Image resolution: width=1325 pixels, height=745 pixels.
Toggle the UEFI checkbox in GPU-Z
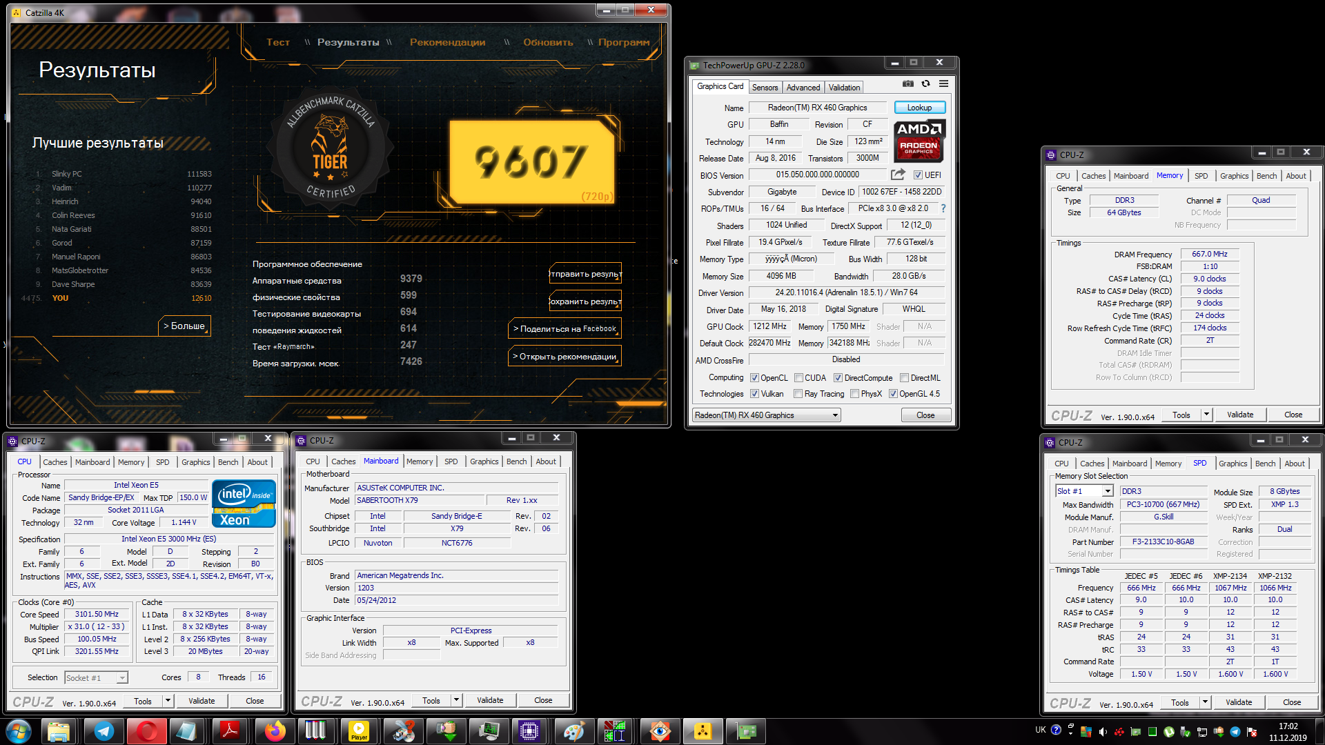point(918,175)
